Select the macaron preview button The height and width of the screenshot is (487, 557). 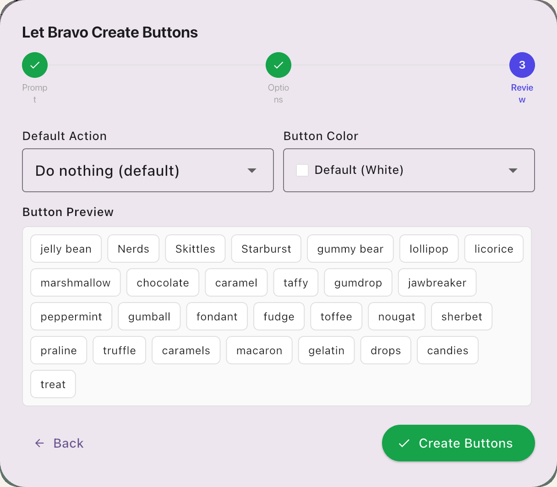point(259,350)
